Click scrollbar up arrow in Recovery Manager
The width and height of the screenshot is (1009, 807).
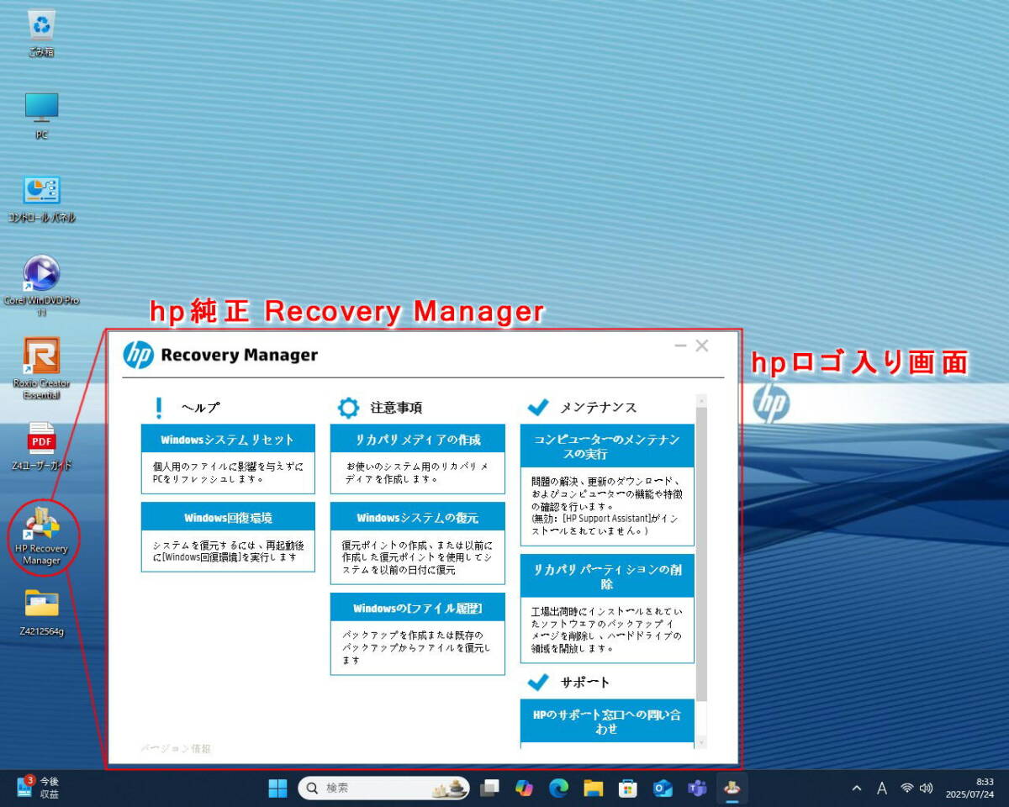[x=701, y=401]
